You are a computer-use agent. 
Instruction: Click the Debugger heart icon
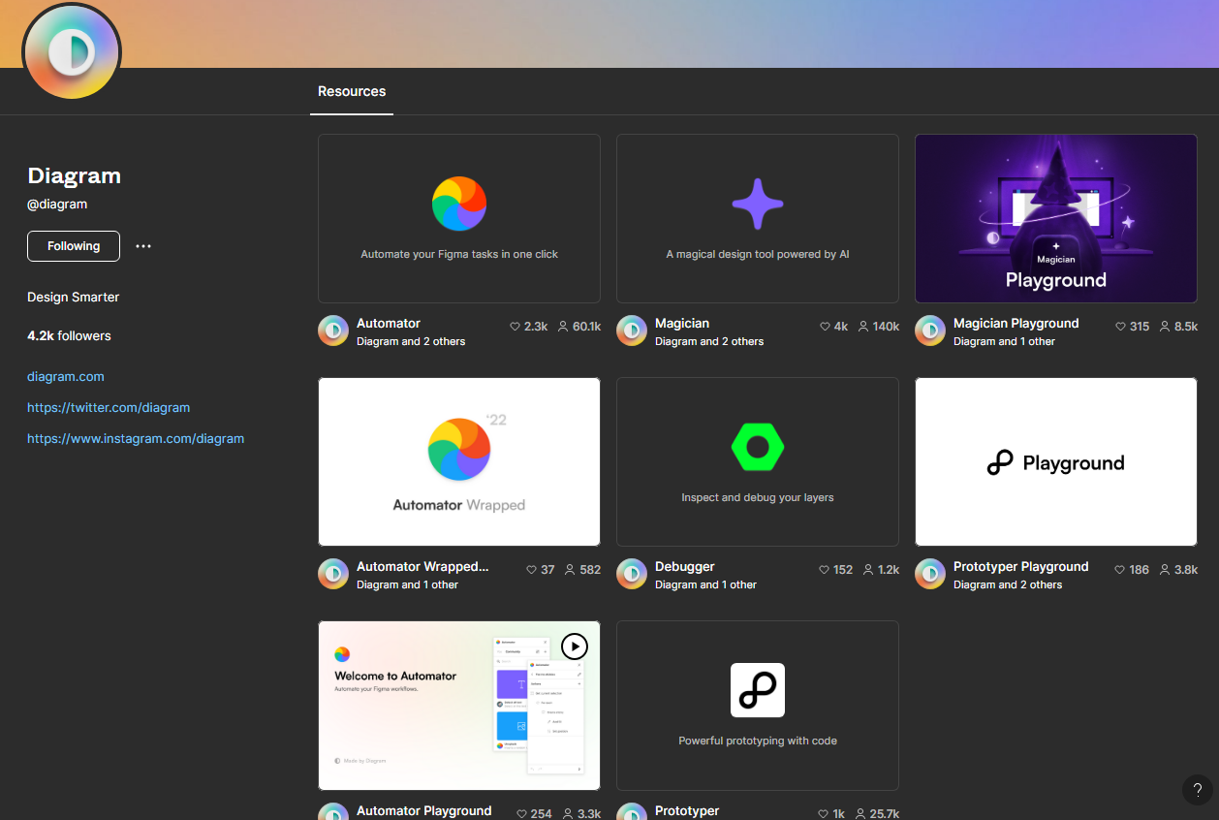pos(824,570)
